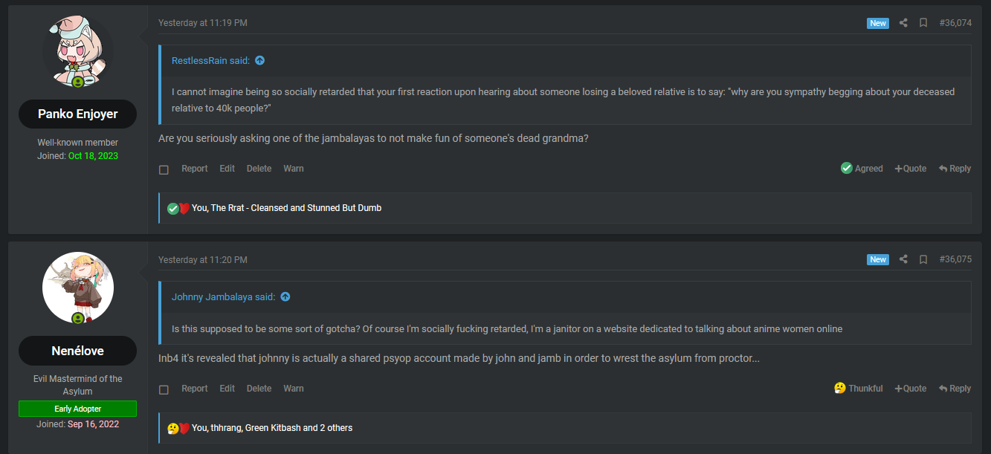Click +Quote on Panko Enjoyer's post
Viewport: 991px width, 454px height.
click(910, 169)
